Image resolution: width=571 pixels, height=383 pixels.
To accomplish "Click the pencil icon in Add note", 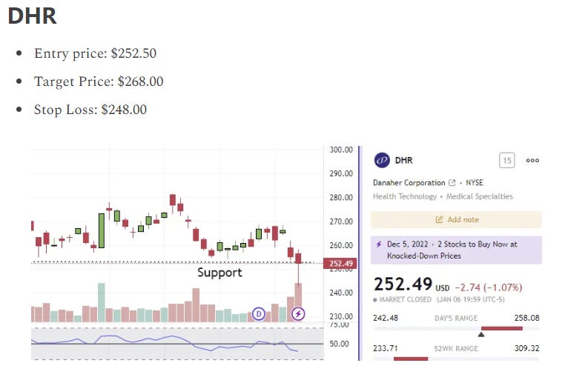I will [439, 220].
